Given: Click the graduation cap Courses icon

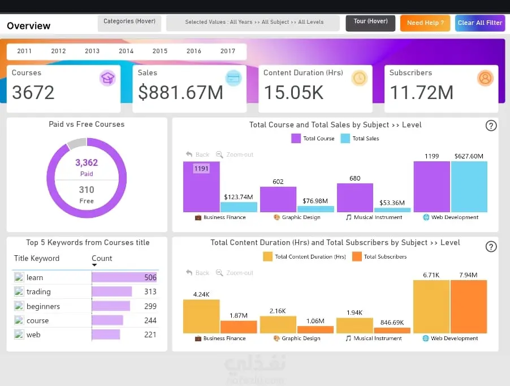Looking at the screenshot, I should (107, 78).
